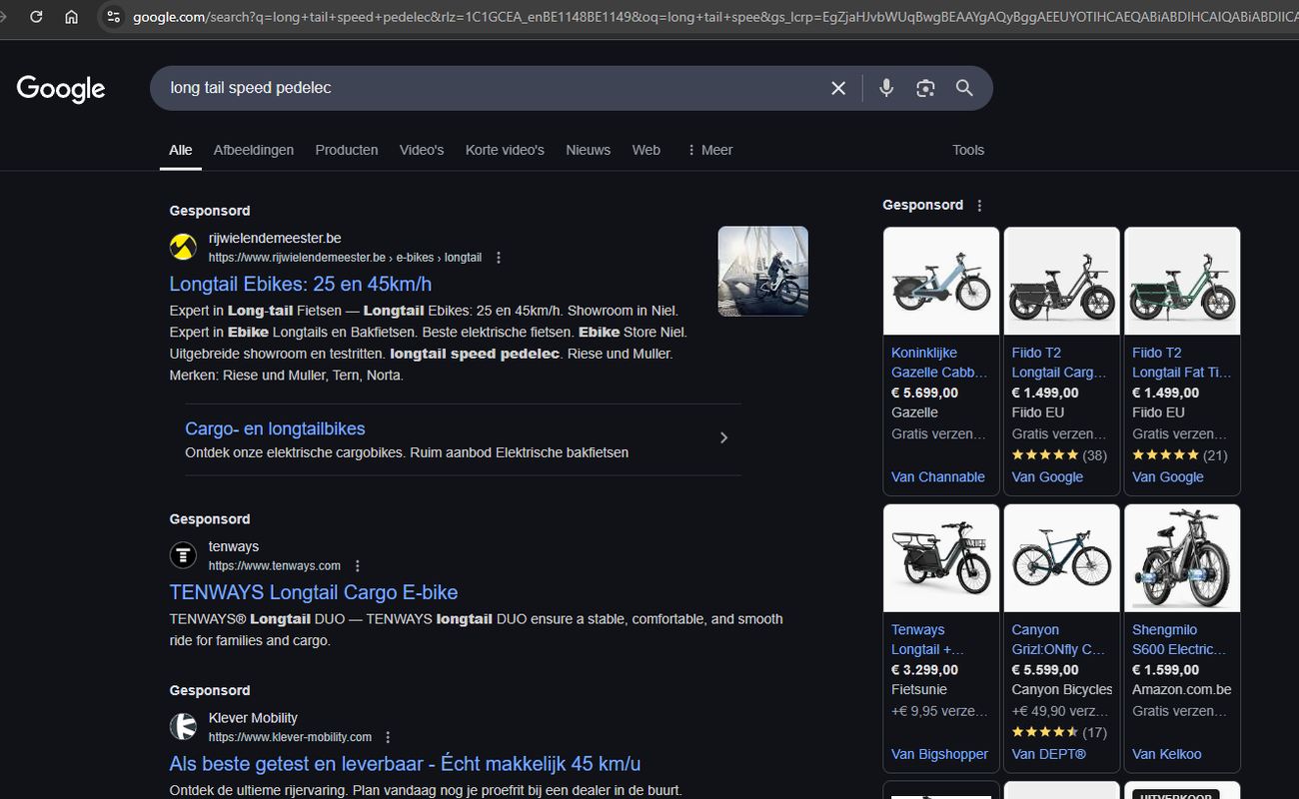Go to browser home page icon
1299x799 pixels.
[x=71, y=17]
